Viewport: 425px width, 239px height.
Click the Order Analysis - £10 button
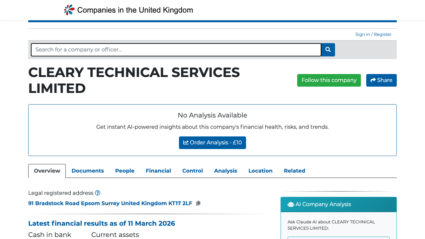[x=212, y=142]
